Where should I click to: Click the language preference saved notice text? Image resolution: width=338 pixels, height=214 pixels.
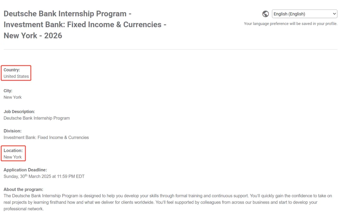point(290,24)
